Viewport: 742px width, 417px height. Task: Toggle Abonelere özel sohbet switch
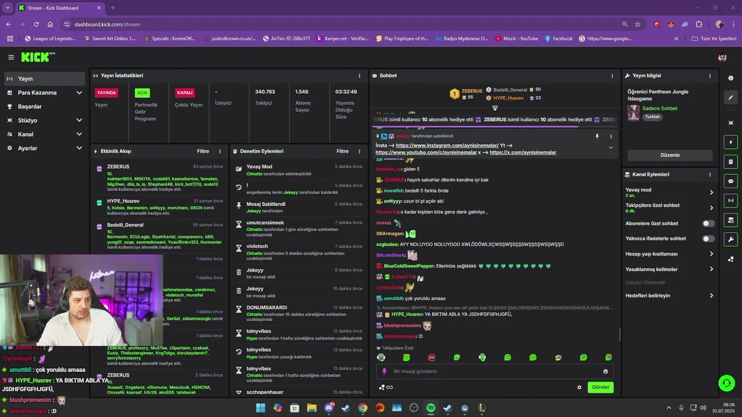coord(708,224)
